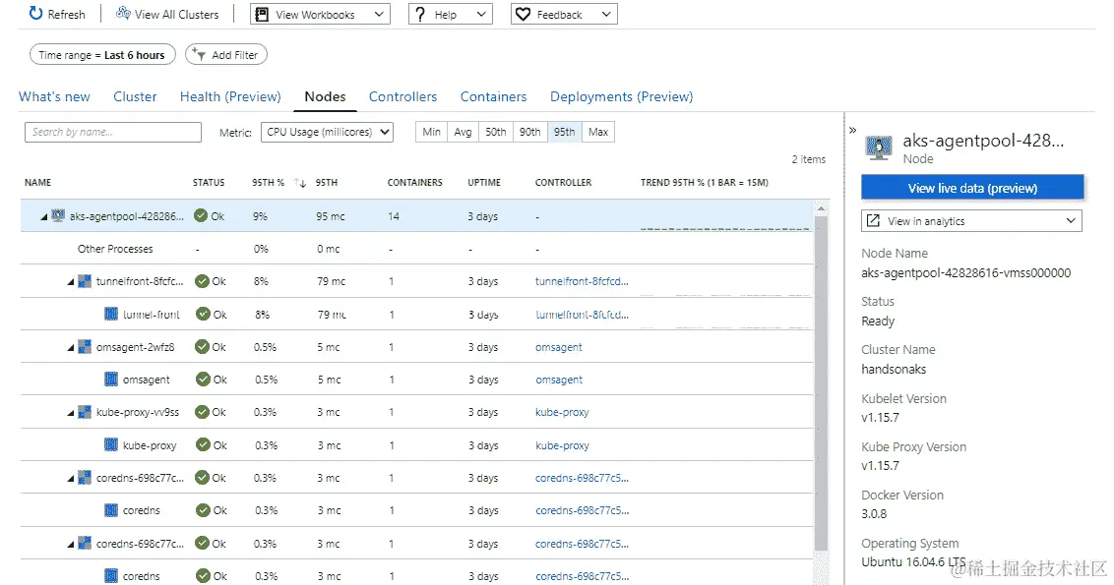Click the workbook icon beside View Workbooks
1114x585 pixels.
coord(262,14)
